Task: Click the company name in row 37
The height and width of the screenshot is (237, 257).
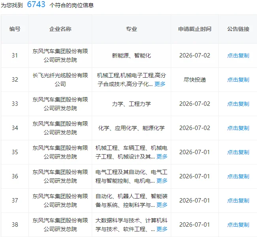Action: point(60,201)
